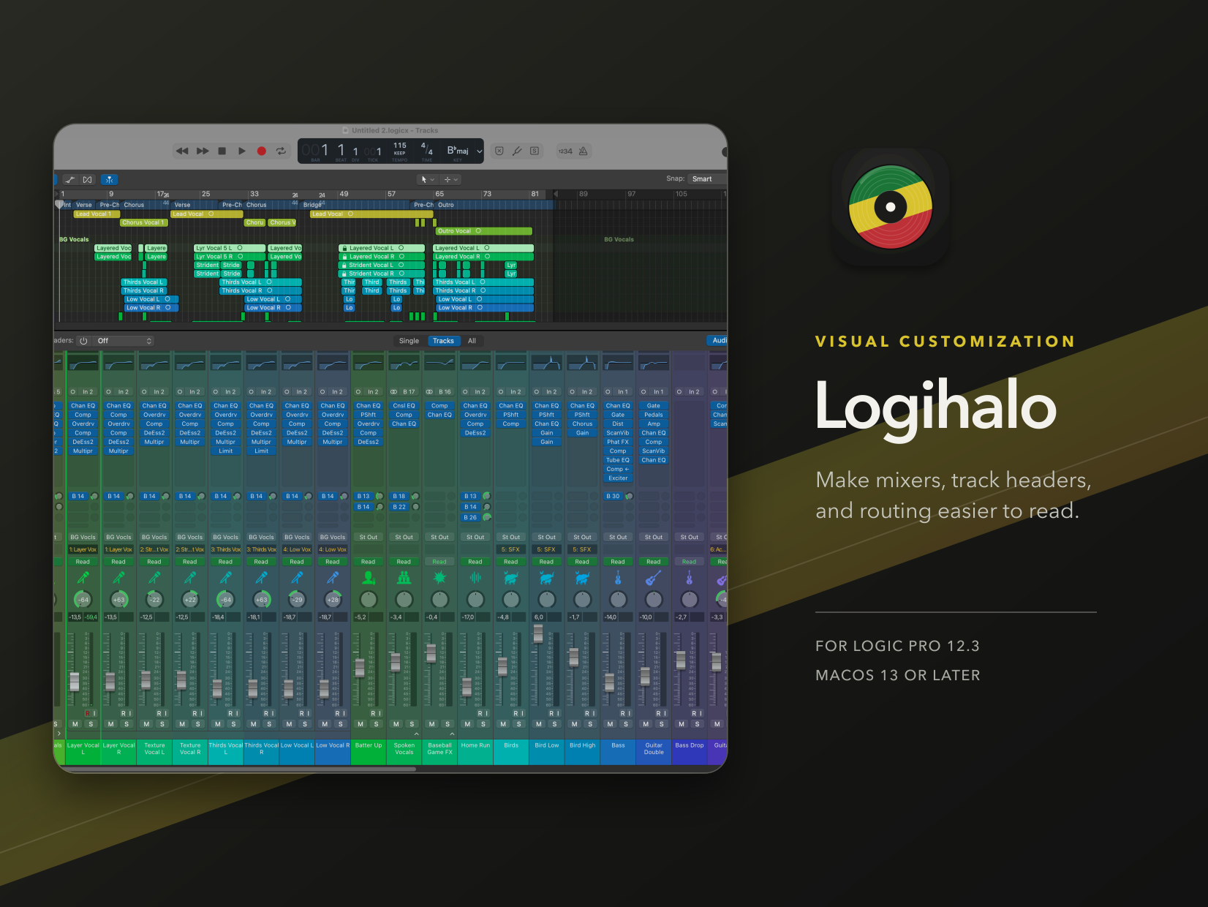
Task: Click the Bird Low volume fader
Action: coord(539,635)
